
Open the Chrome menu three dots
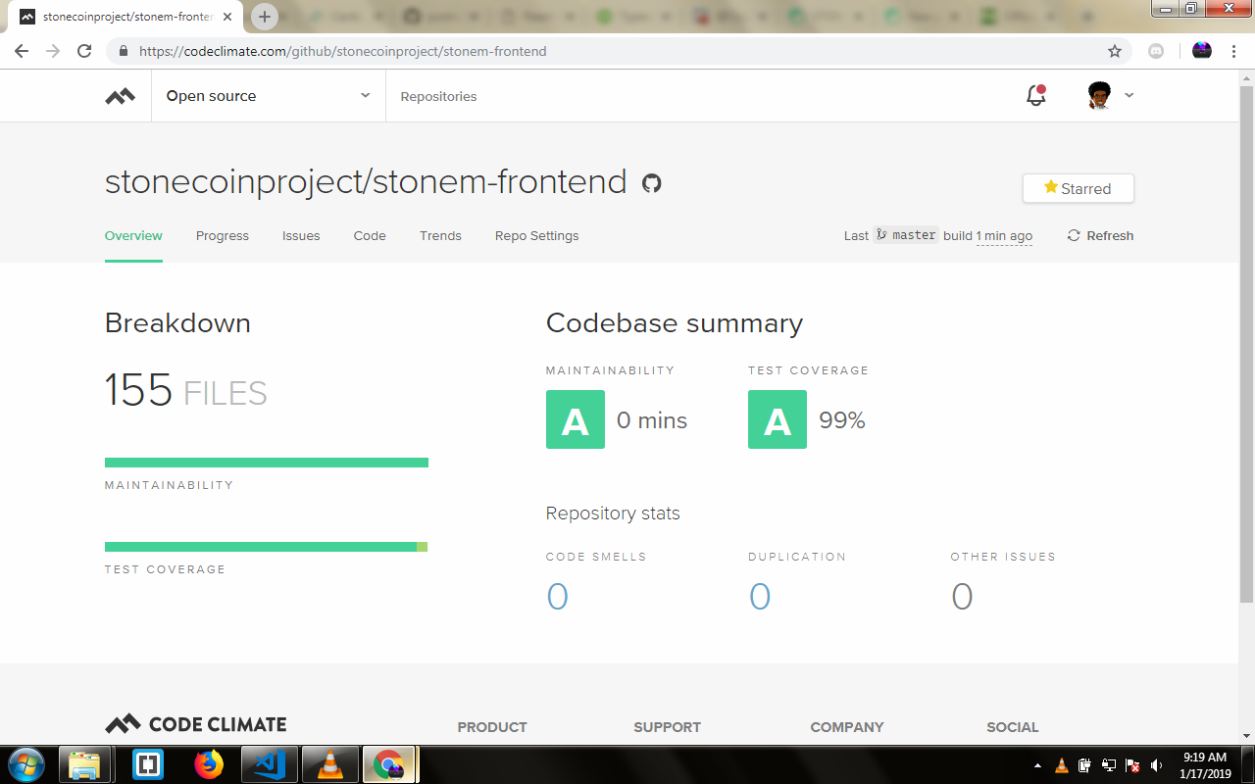click(1234, 51)
